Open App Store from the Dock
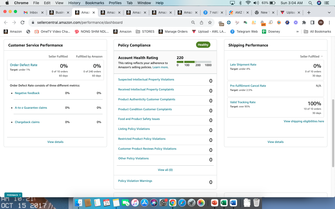This screenshot has height=209, width=335. 144,202
